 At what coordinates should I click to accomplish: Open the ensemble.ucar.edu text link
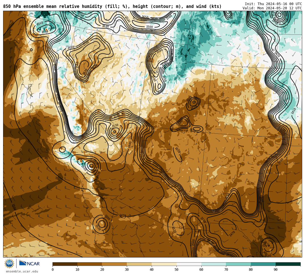click(22, 271)
